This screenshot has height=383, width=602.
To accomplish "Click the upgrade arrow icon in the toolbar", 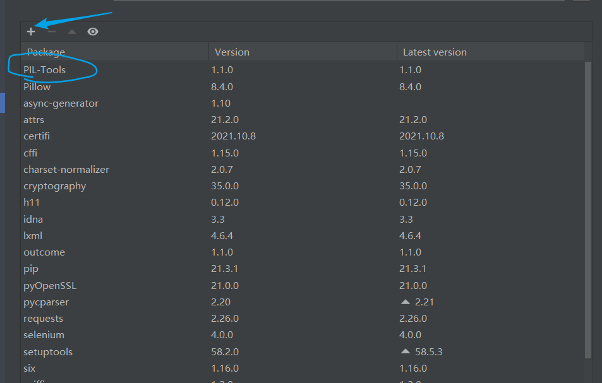I will pos(71,31).
